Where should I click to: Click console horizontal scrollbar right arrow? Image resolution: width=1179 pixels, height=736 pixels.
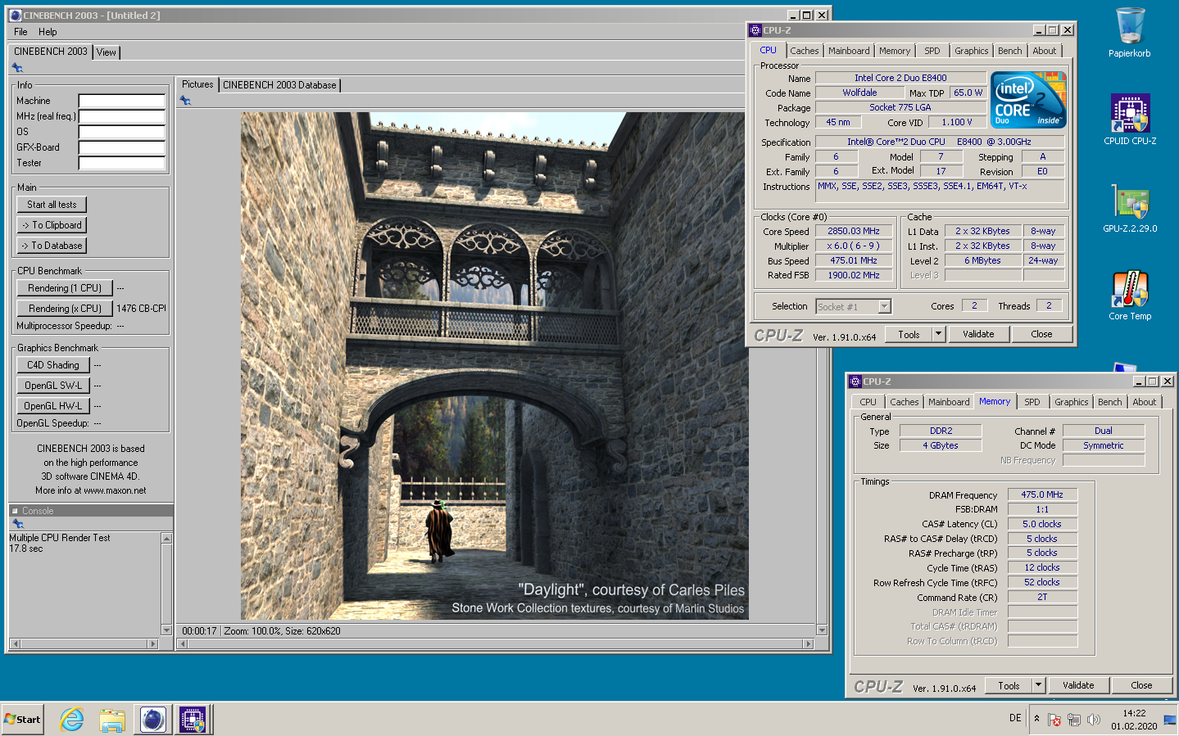pos(152,644)
